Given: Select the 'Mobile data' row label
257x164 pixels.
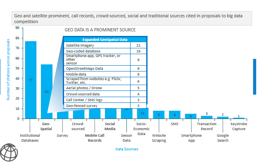Looking at the screenshot, I should click(x=76, y=74).
